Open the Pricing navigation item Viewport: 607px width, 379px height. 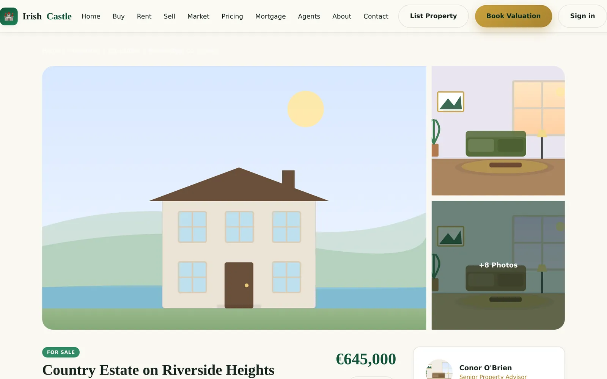tap(232, 16)
